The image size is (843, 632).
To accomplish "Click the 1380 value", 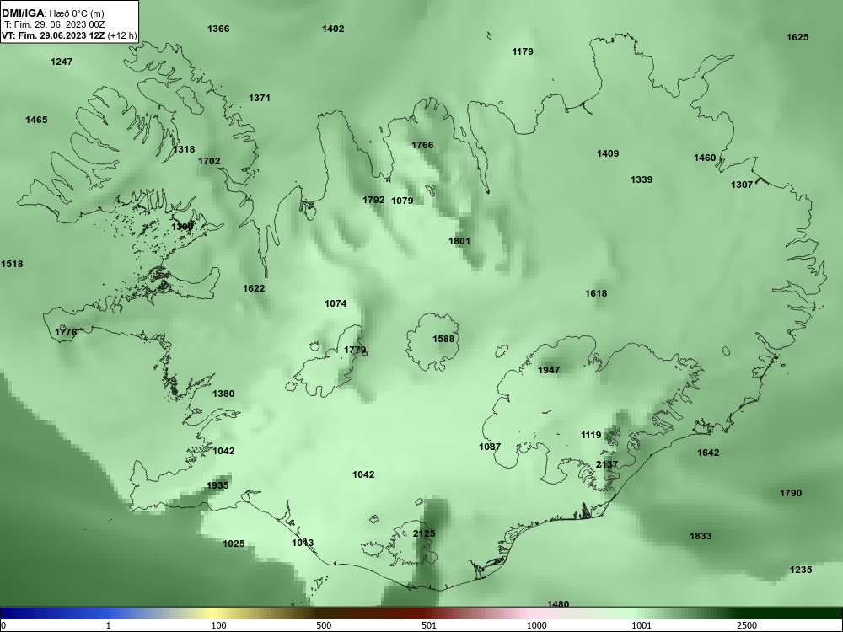I will click(223, 394).
